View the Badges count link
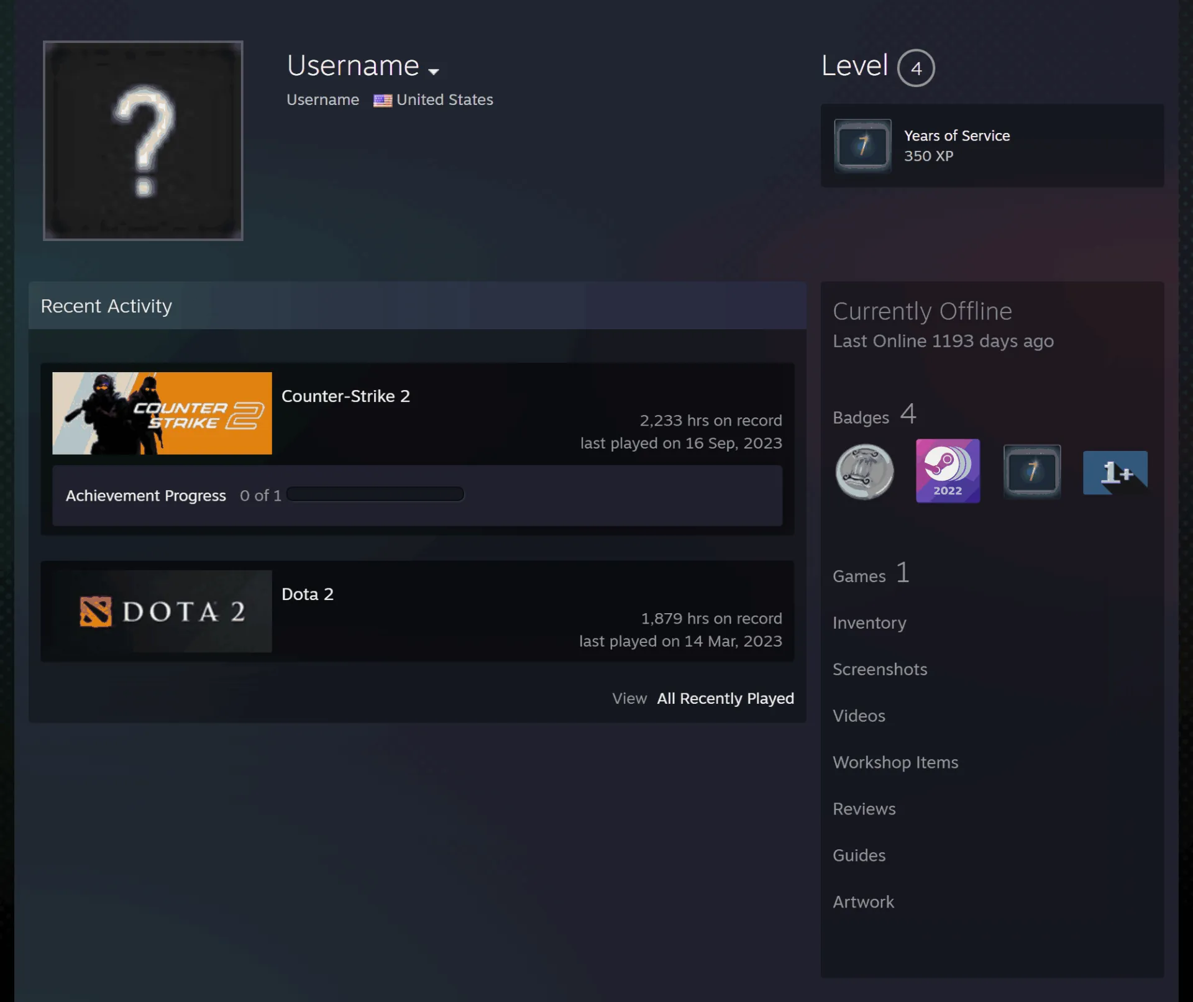The height and width of the screenshot is (1002, 1193). coord(874,415)
